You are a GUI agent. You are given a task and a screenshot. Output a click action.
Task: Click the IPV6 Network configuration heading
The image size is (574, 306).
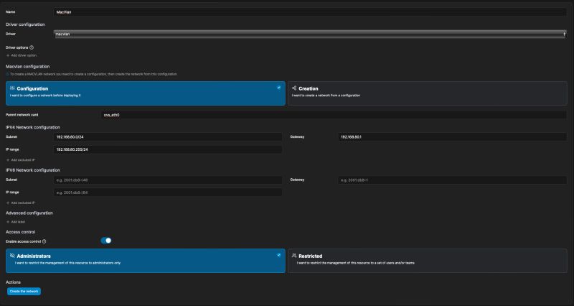pos(33,170)
